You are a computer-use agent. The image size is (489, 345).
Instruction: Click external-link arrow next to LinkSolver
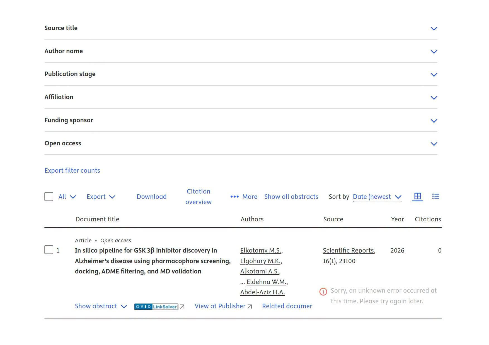click(182, 307)
